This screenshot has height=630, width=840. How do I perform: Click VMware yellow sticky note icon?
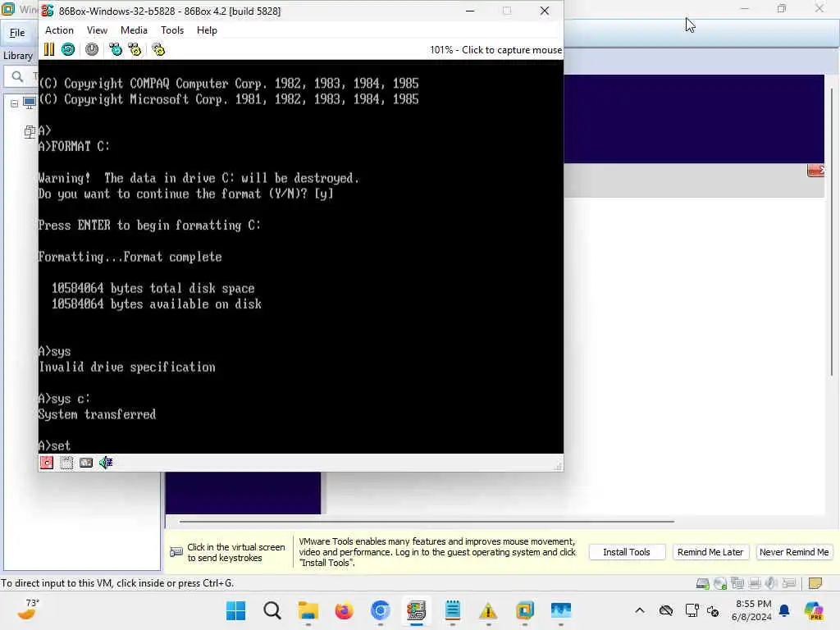[815, 583]
